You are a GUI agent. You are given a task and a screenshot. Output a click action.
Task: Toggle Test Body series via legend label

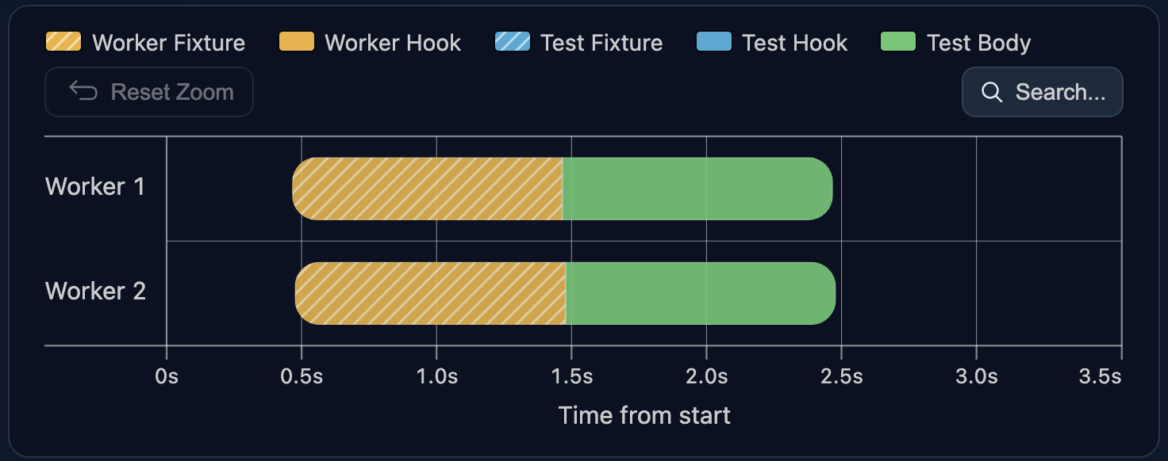pyautogui.click(x=978, y=43)
